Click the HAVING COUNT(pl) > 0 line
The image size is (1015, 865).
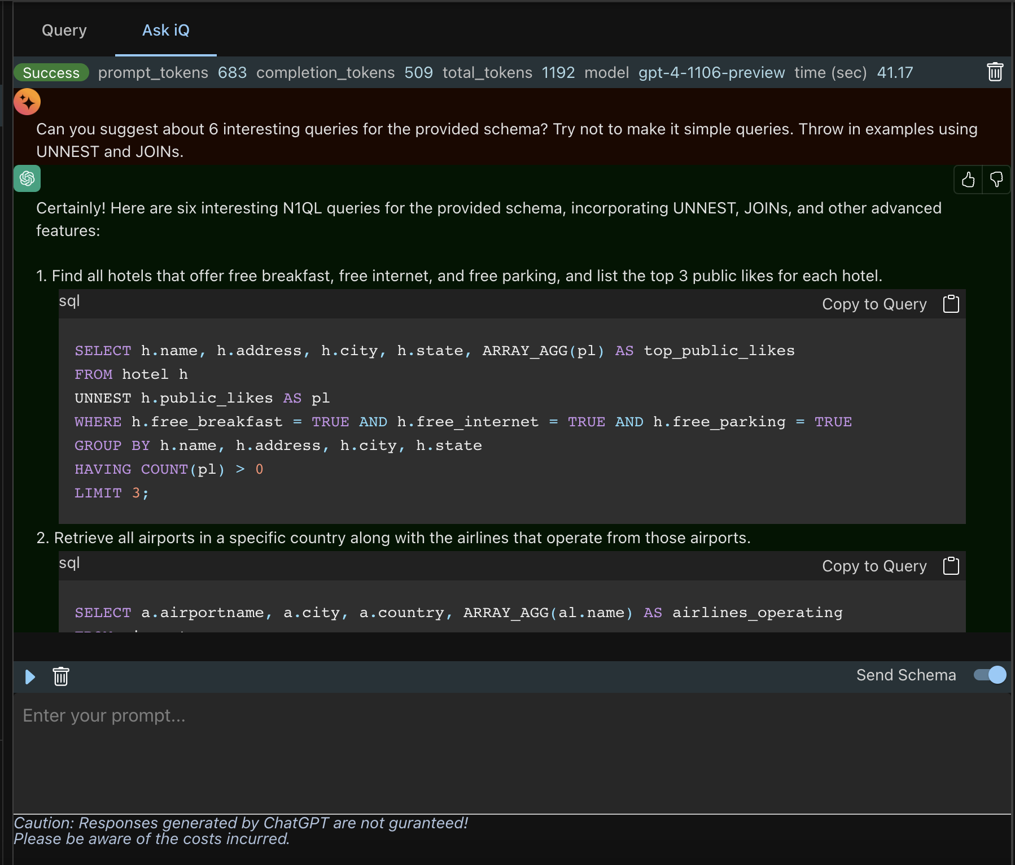click(x=169, y=469)
